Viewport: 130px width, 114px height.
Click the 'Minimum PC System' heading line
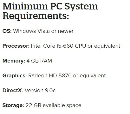tap(50, 6)
